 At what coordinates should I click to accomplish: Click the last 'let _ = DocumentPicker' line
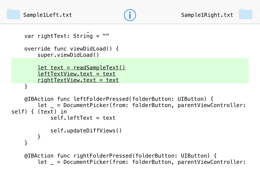(141, 162)
